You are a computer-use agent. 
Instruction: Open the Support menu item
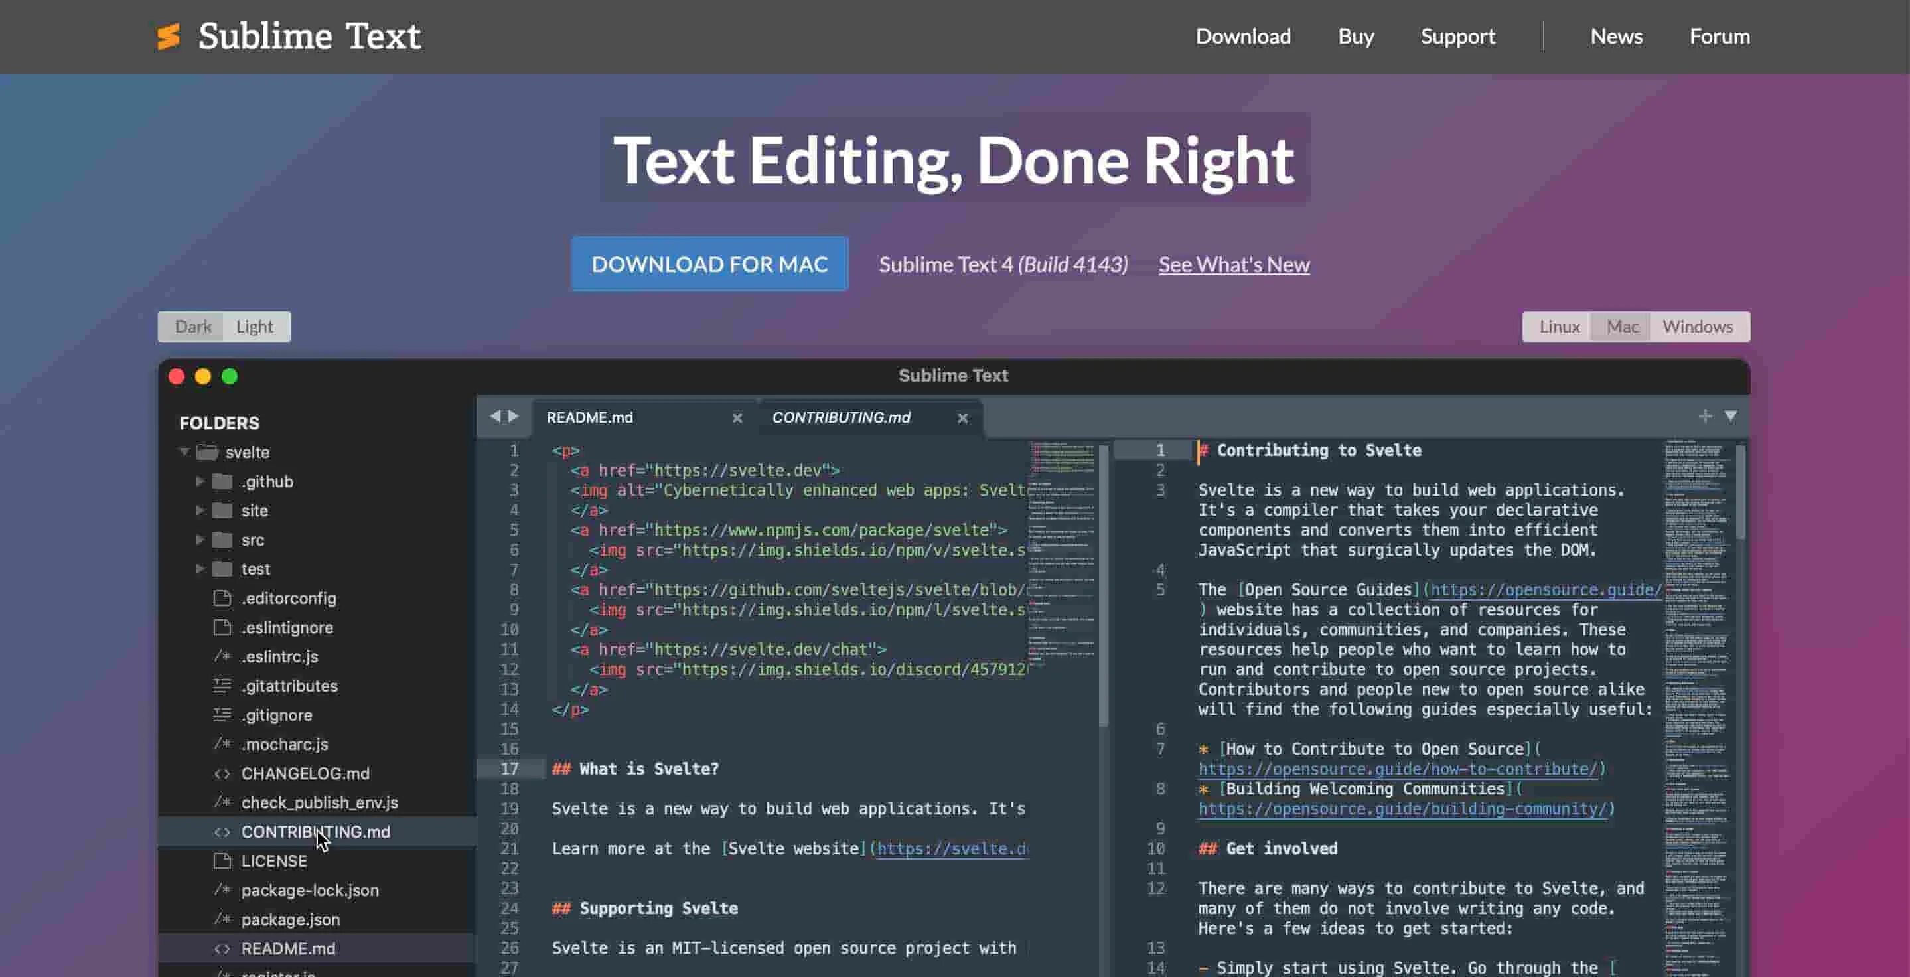click(1457, 37)
